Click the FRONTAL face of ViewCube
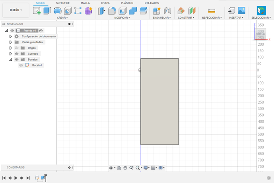The height and width of the screenshot is (183, 274). [260, 34]
